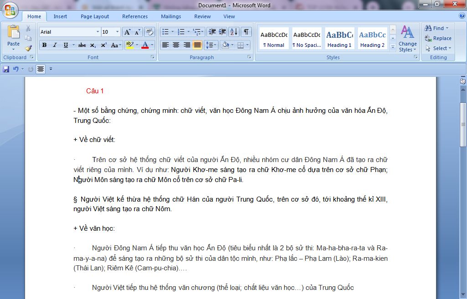Click the Shading paint bucket icon
Screen dimensions: 467x299
(225, 45)
